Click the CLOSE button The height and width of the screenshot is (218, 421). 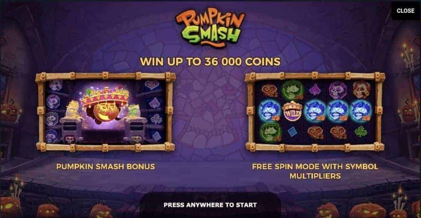[405, 11]
